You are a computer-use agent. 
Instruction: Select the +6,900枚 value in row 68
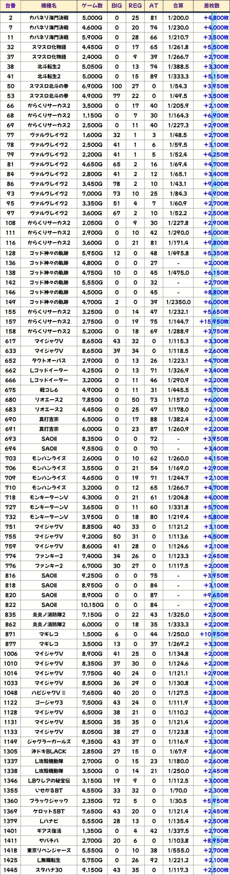point(216,116)
